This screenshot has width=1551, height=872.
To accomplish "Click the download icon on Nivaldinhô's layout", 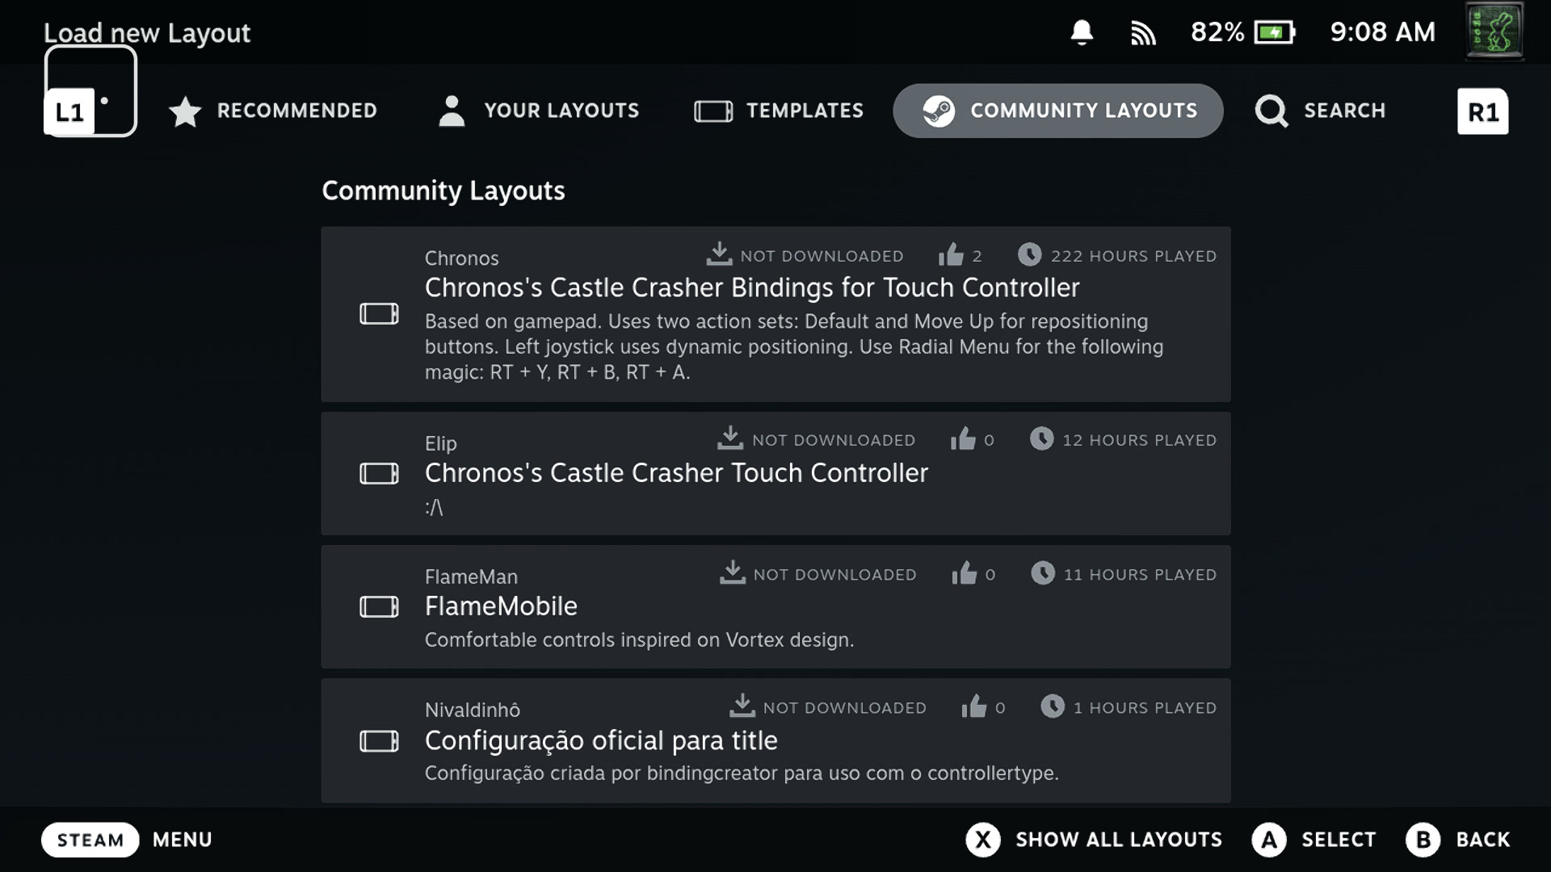I will 742,705.
